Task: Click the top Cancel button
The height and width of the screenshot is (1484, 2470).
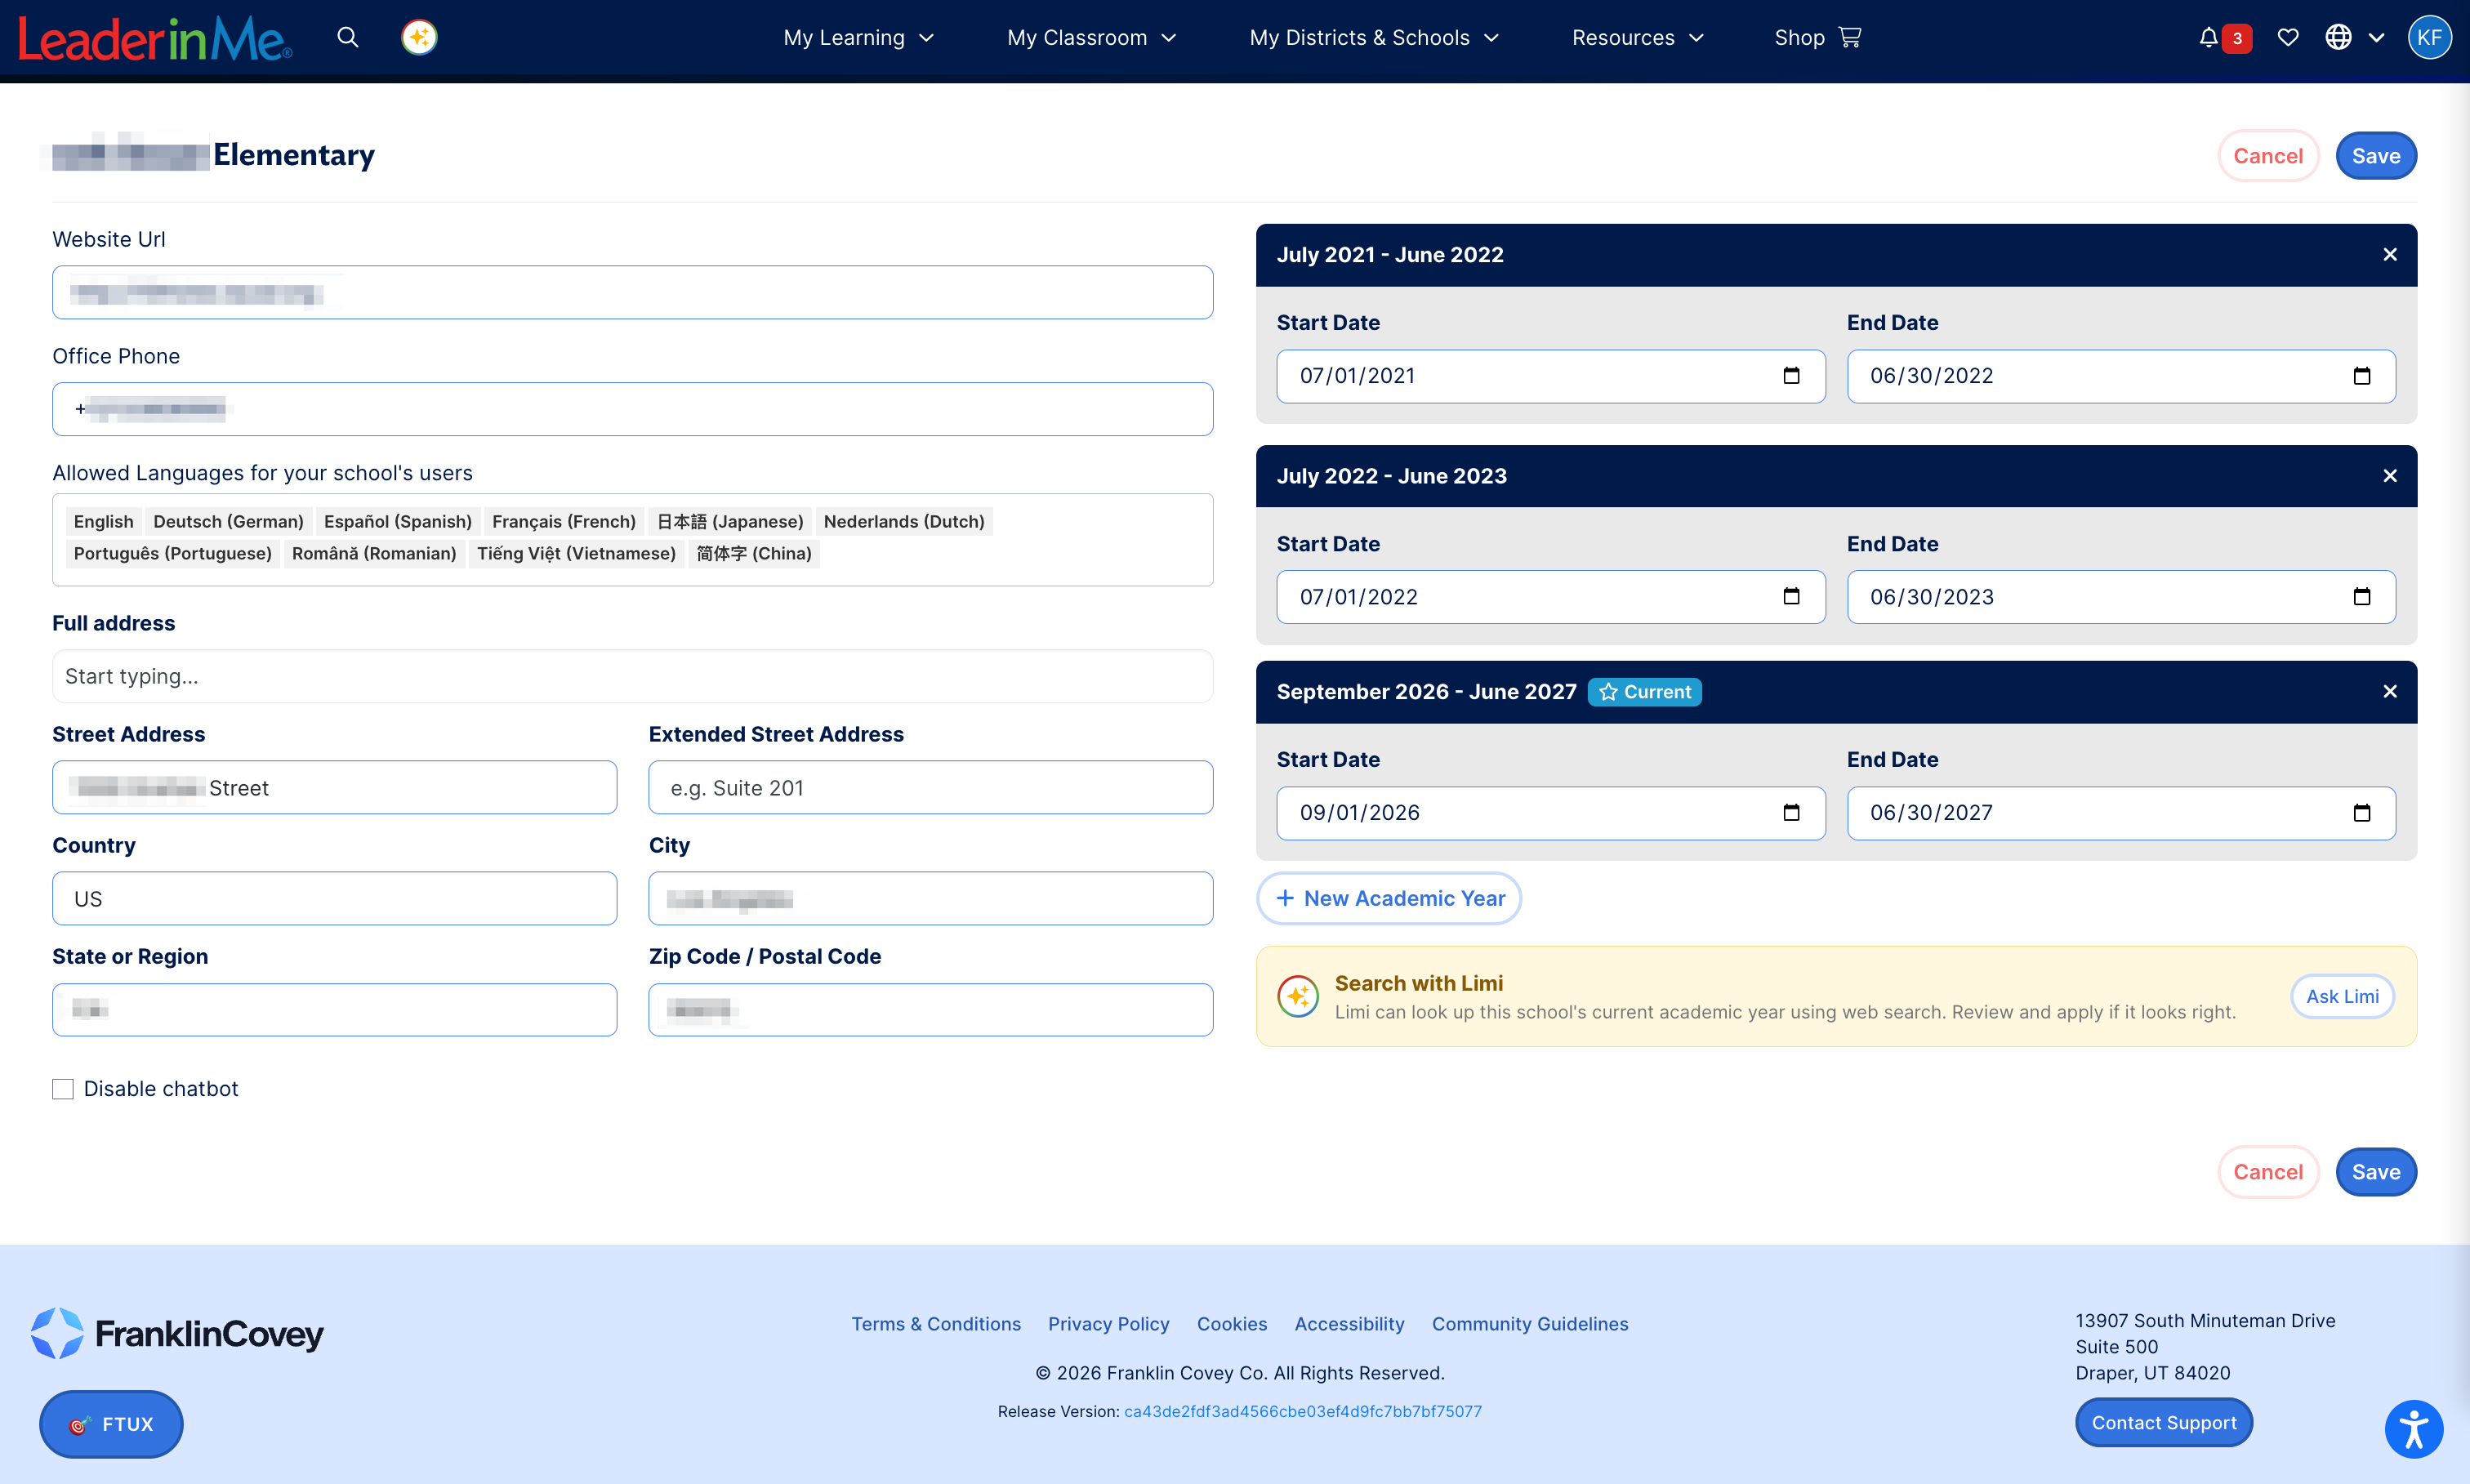Action: coord(2268,156)
